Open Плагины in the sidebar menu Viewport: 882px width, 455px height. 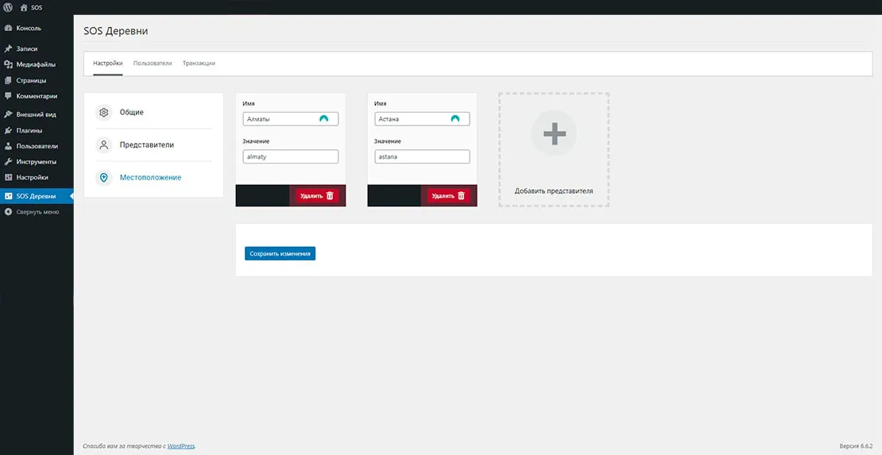(29, 130)
